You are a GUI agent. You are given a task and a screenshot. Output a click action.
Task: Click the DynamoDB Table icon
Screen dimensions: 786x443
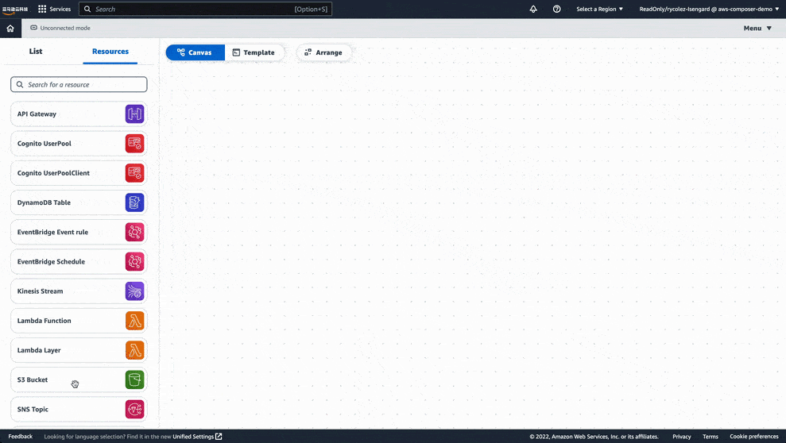click(134, 202)
